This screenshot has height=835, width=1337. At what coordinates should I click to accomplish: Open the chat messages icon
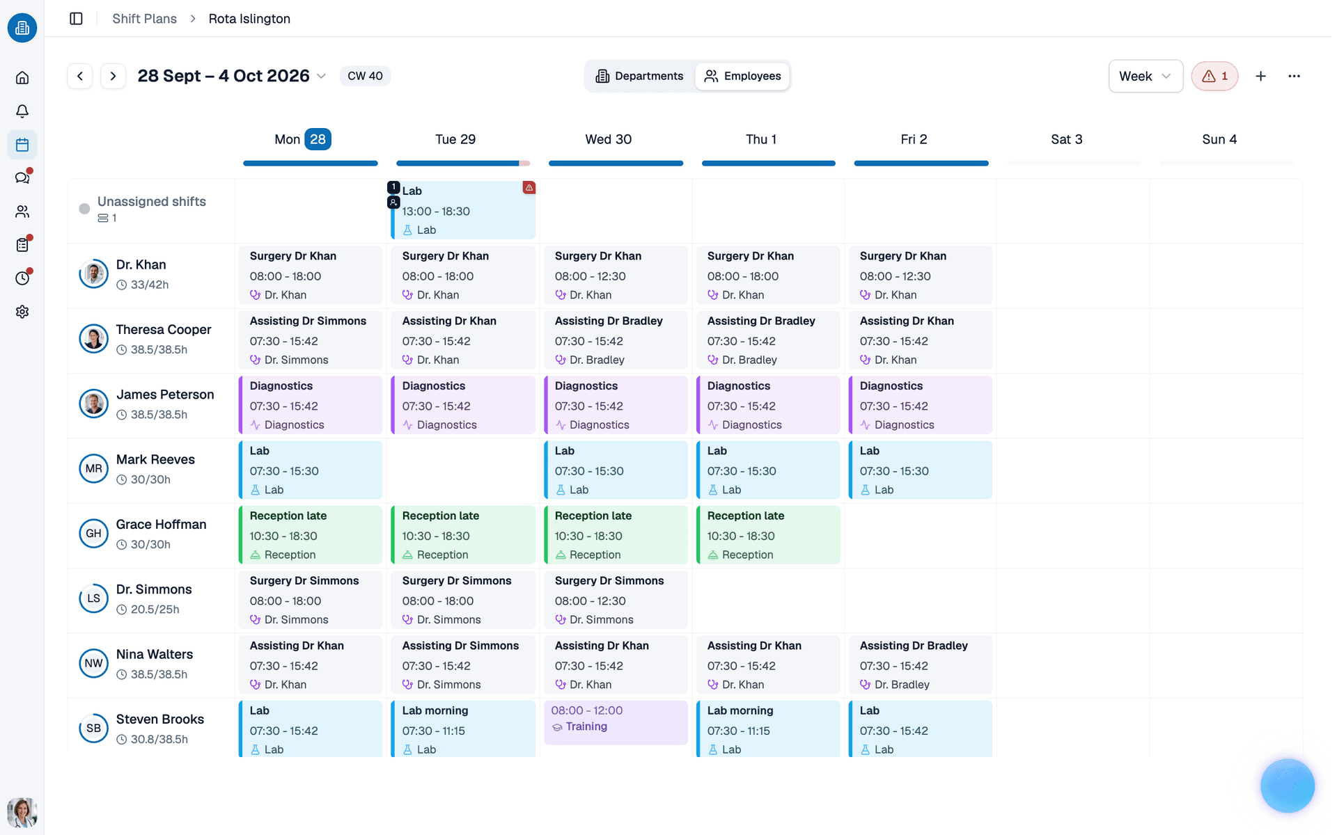point(22,178)
